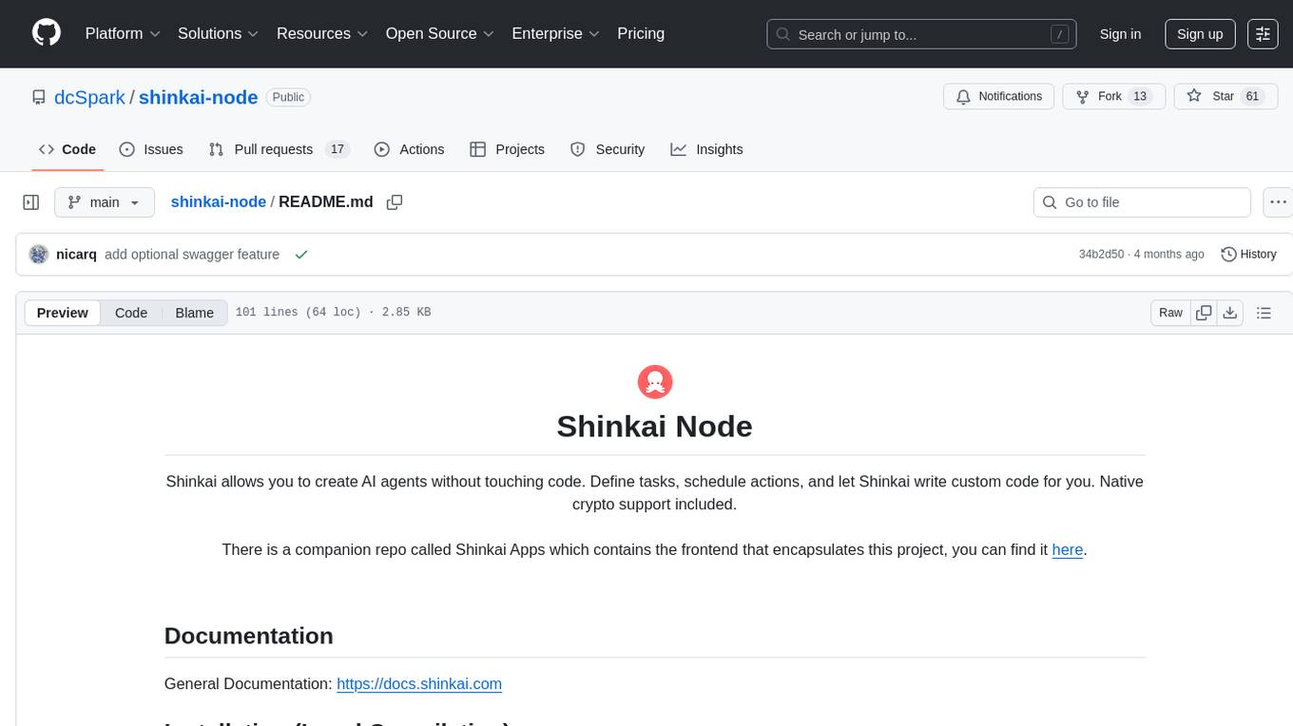Click the Sign in link
Viewport: 1293px width, 726px height.
1120,34
